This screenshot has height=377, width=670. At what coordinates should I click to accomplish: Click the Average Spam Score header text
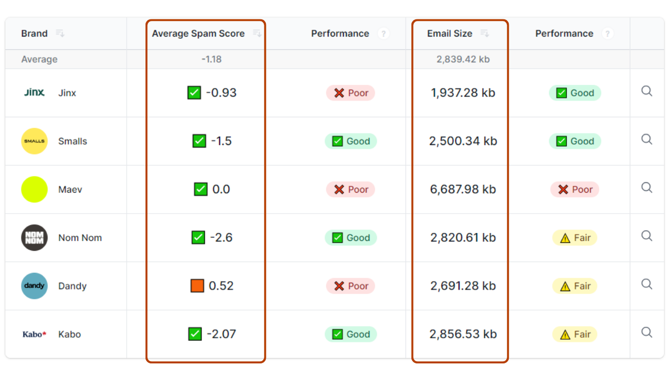198,34
